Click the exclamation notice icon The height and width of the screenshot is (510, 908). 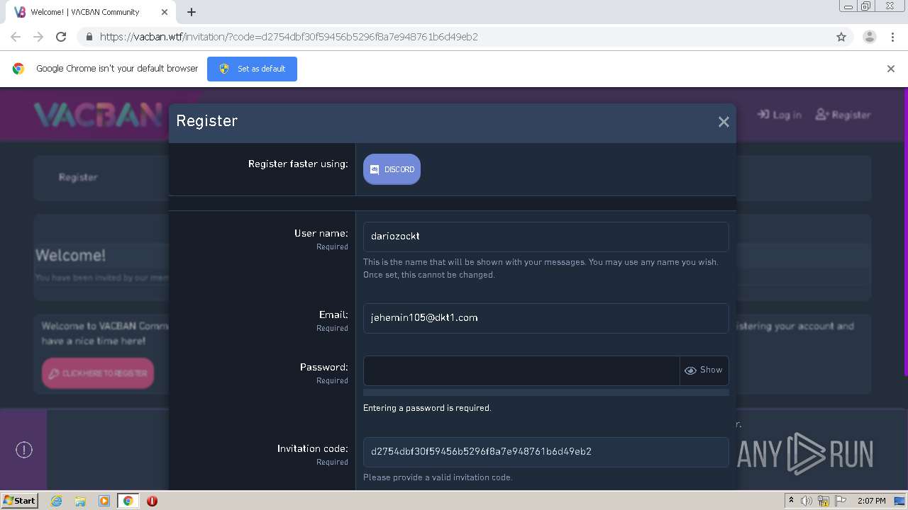[24, 450]
